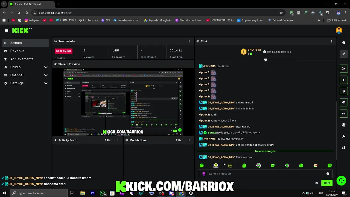The image size is (350, 197).
Task: Open chat settings gear beside the Chat button
Action: tap(317, 183)
